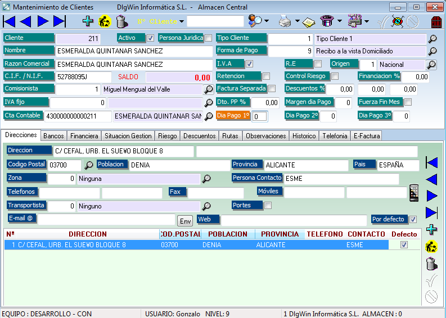Click the mobile phone icon beside Móviles
Image resolution: width=446 pixels, height=318 pixels.
coord(414,193)
